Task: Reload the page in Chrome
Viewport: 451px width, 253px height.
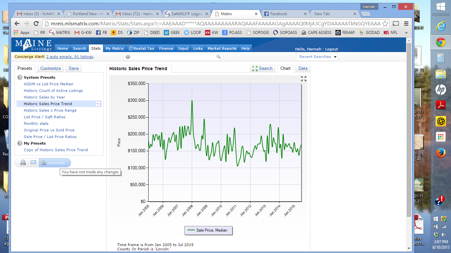Action: coord(36,24)
